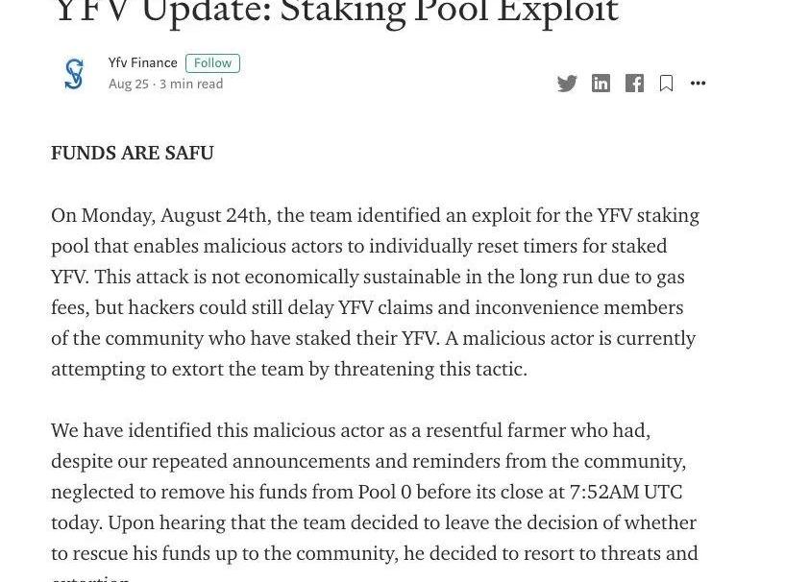The width and height of the screenshot is (785, 582).
Task: Click the Aug 25 publish date
Action: [128, 85]
